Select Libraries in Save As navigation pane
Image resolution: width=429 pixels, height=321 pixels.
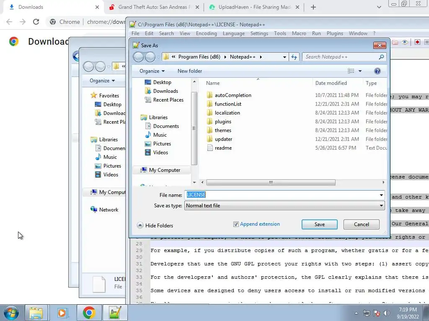coord(158,117)
